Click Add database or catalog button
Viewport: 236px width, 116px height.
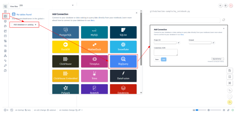pyautogui.click(x=25, y=25)
